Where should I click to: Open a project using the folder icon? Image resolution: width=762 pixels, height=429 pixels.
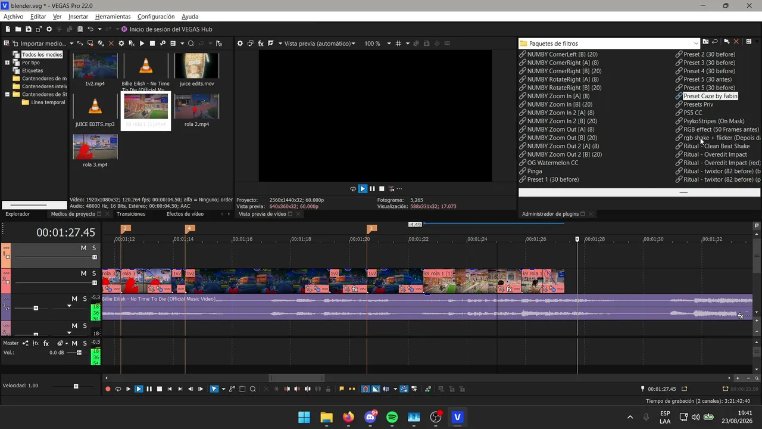click(18, 29)
